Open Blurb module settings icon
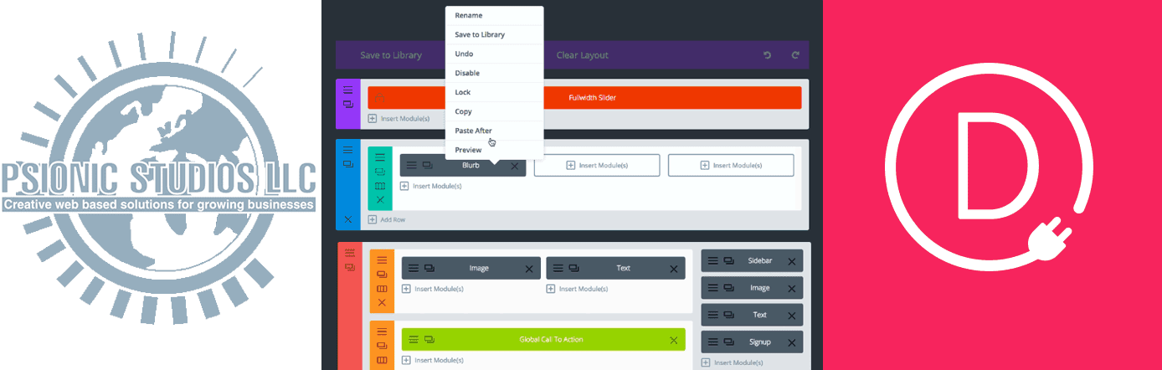Viewport: 1162px width, 370px height. click(412, 166)
